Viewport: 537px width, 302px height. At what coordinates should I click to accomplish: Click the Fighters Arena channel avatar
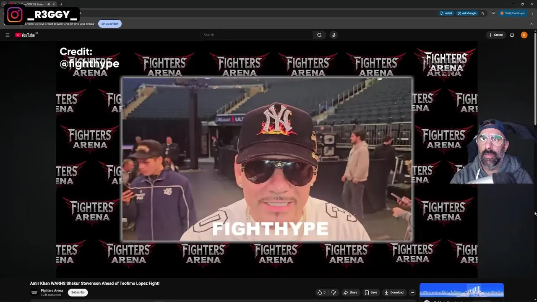34,292
